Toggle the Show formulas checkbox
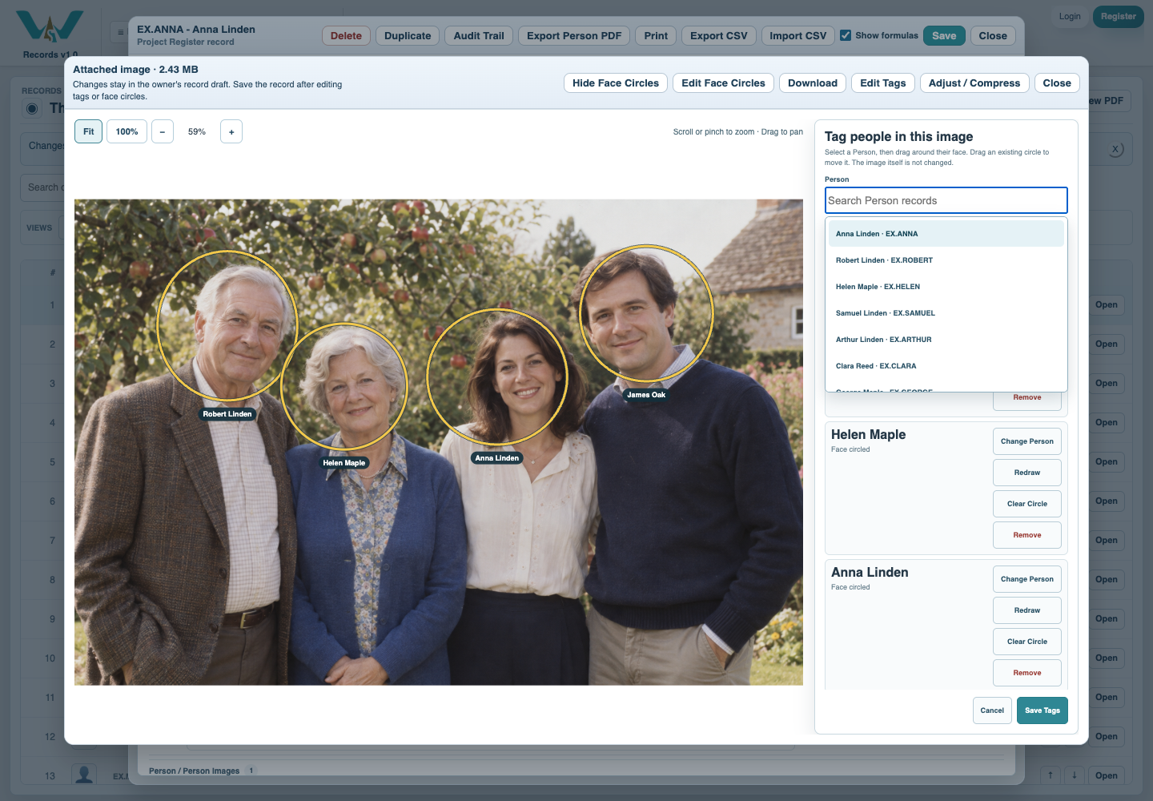This screenshot has height=801, width=1153. coord(846,35)
